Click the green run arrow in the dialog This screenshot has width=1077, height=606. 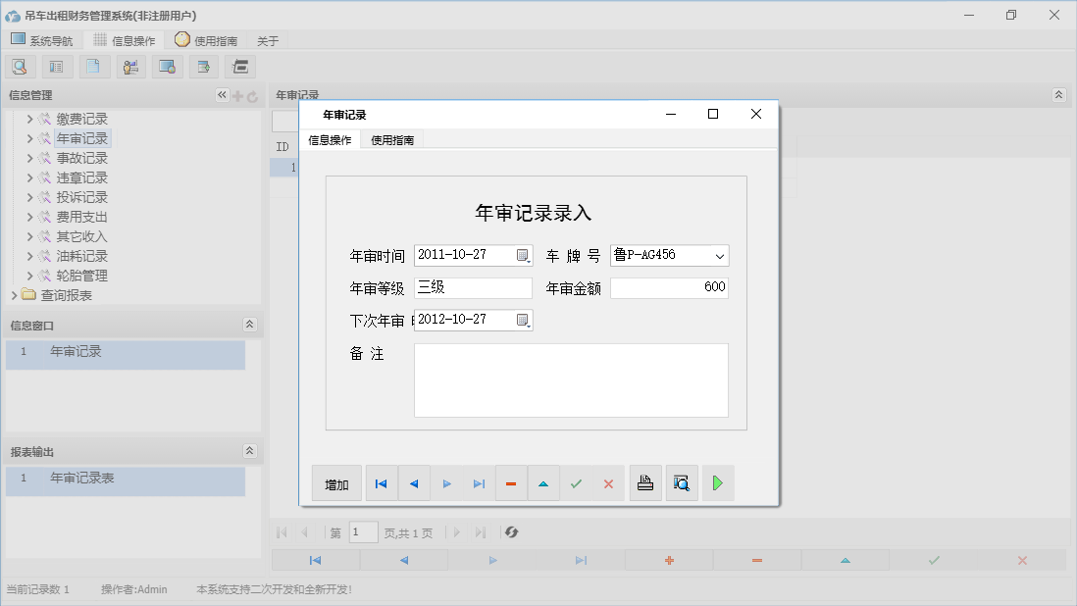tap(718, 482)
